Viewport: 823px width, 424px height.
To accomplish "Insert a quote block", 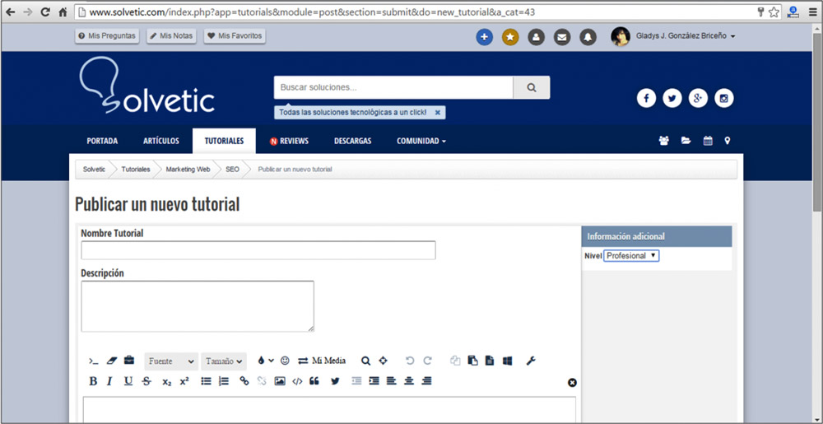I will pyautogui.click(x=314, y=381).
